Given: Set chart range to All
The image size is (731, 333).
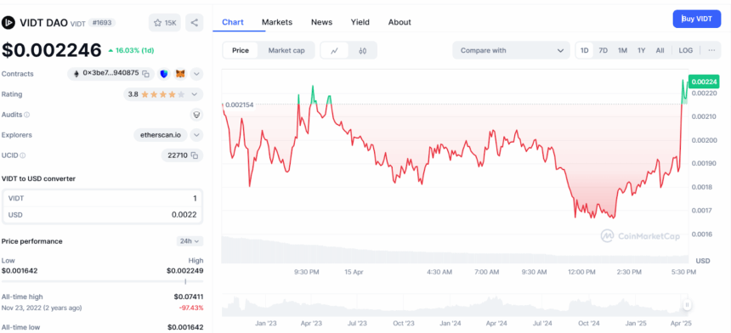Looking at the screenshot, I should (660, 50).
